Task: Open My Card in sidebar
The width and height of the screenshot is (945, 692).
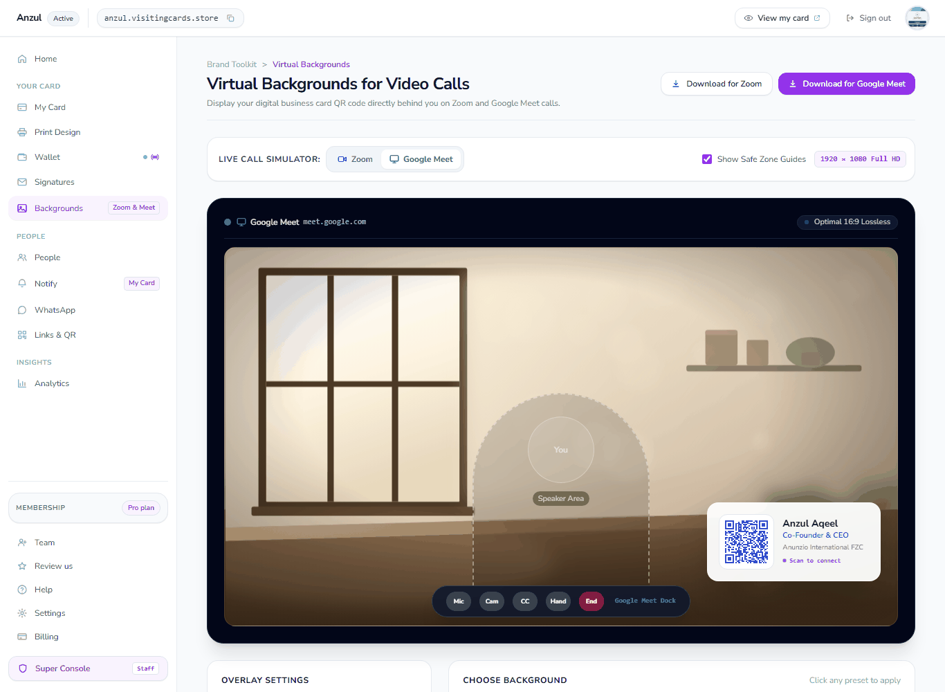Action: click(88, 107)
